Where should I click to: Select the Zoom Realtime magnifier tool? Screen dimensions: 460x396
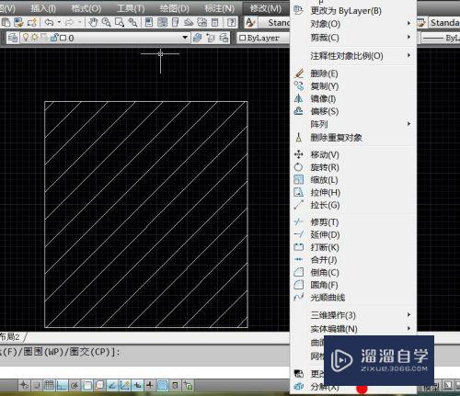coord(106,22)
